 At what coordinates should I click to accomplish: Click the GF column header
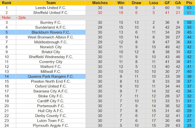(x=167, y=3)
